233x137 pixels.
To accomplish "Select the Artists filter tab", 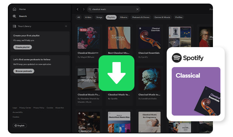I will coord(88,17).
